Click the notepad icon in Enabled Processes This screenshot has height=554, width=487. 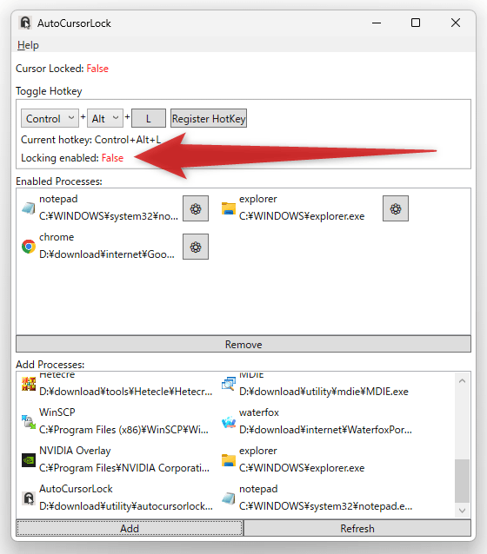(29, 208)
